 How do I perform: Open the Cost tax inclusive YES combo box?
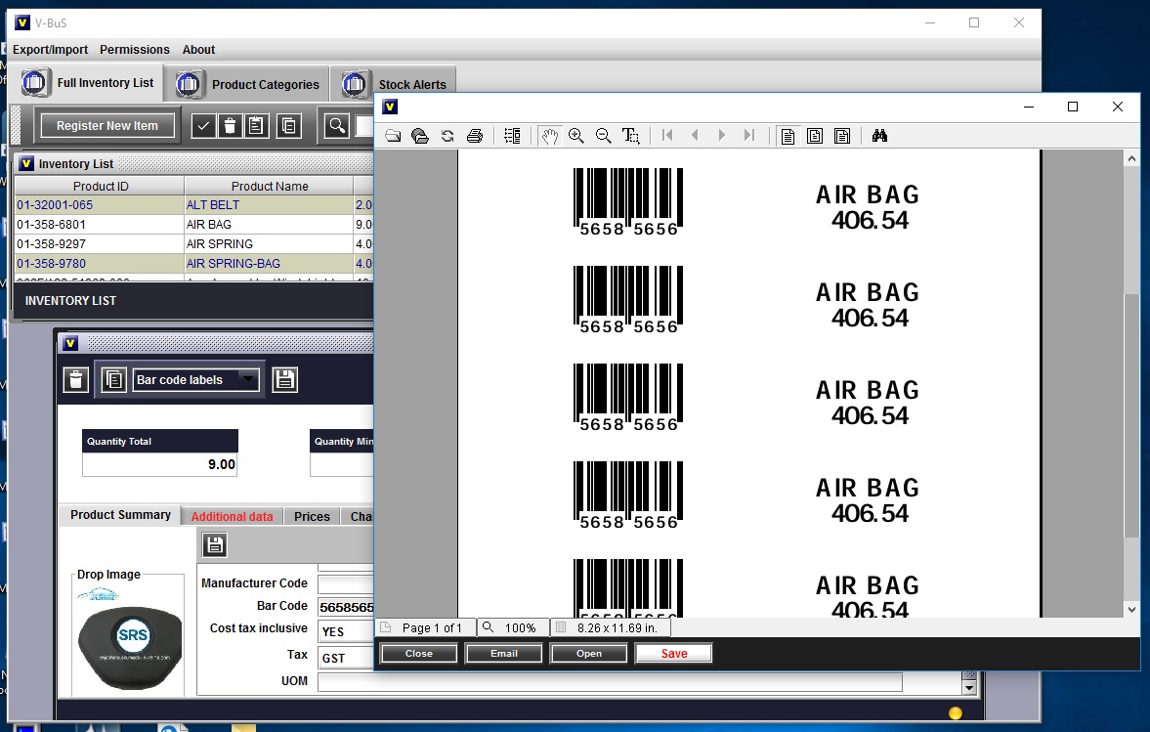coord(346,631)
